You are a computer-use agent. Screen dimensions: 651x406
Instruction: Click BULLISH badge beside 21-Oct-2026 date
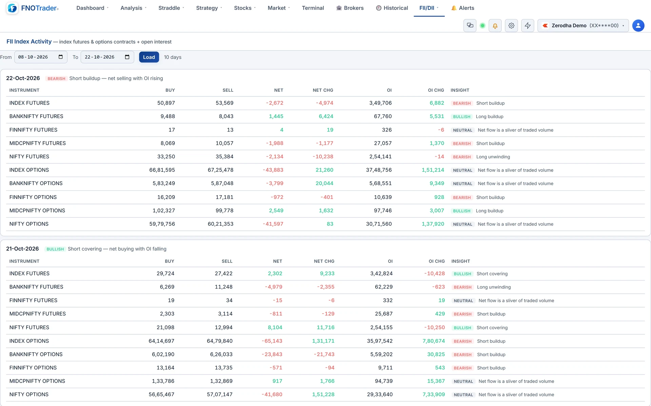55,249
